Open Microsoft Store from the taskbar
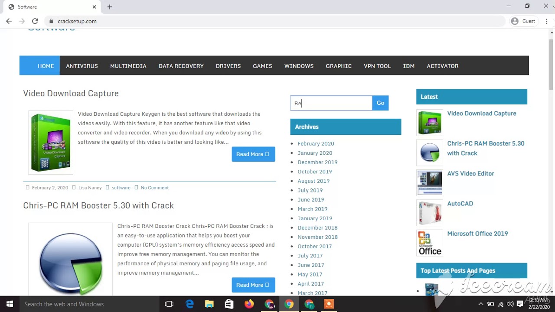 (x=229, y=304)
